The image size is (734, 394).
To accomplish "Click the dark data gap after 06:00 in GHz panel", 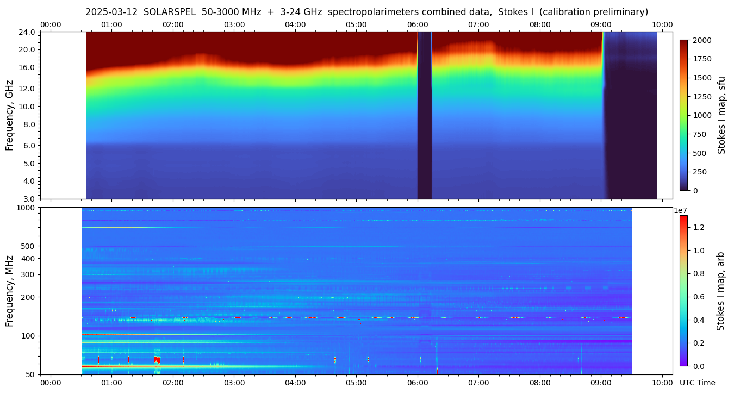I will 425,115.
